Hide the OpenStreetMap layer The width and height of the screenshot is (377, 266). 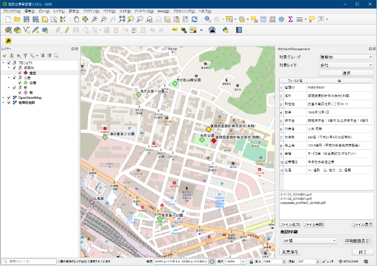pos(9,98)
